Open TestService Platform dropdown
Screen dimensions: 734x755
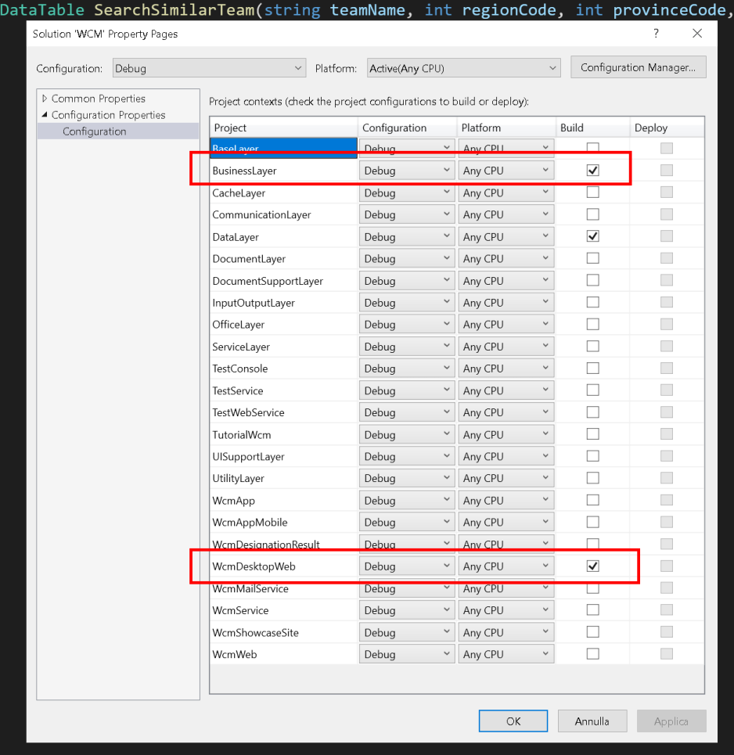pos(506,390)
